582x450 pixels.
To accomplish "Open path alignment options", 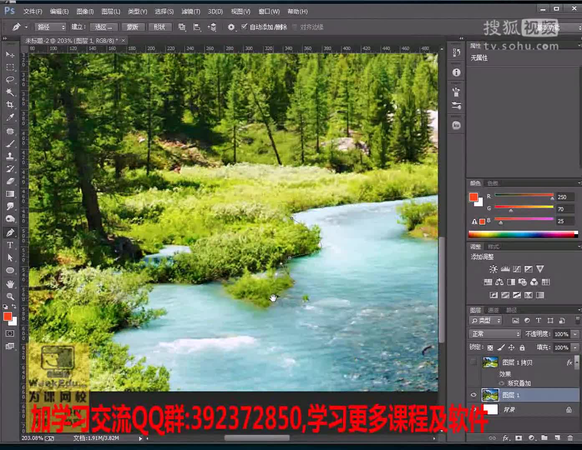I will pyautogui.click(x=197, y=27).
